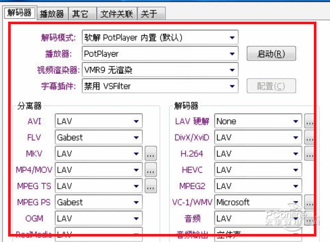Click the VC-1/WMV settings button

[309, 202]
